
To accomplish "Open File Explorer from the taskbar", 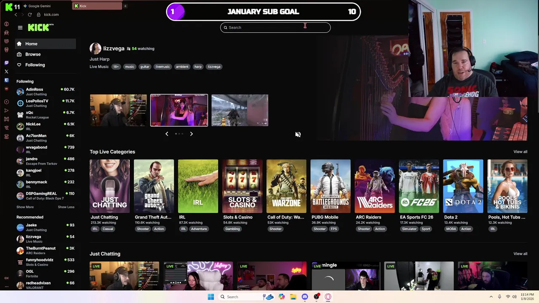I will [x=293, y=297].
